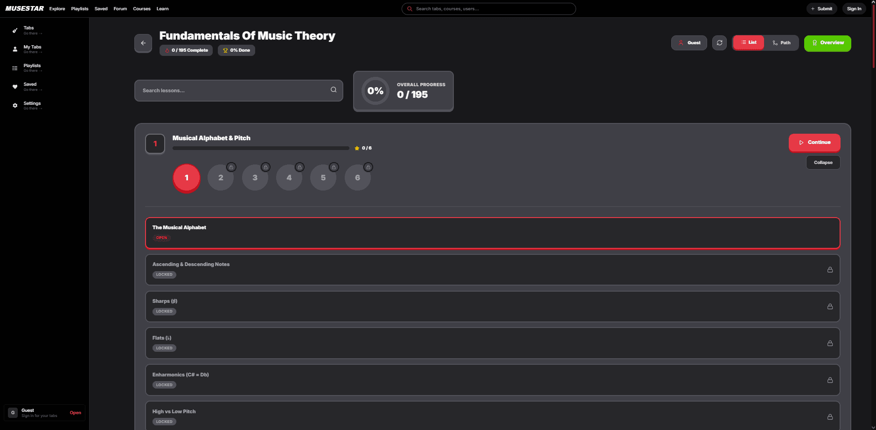This screenshot has width=876, height=430.
Task: Expand locked lesson node 2
Action: pyautogui.click(x=221, y=177)
